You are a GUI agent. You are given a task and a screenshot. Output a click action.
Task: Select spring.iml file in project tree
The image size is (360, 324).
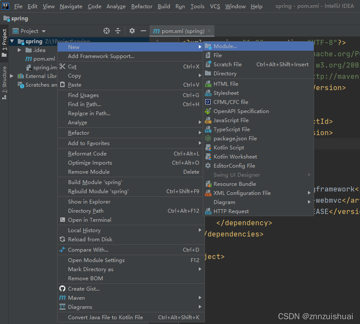[42, 68]
